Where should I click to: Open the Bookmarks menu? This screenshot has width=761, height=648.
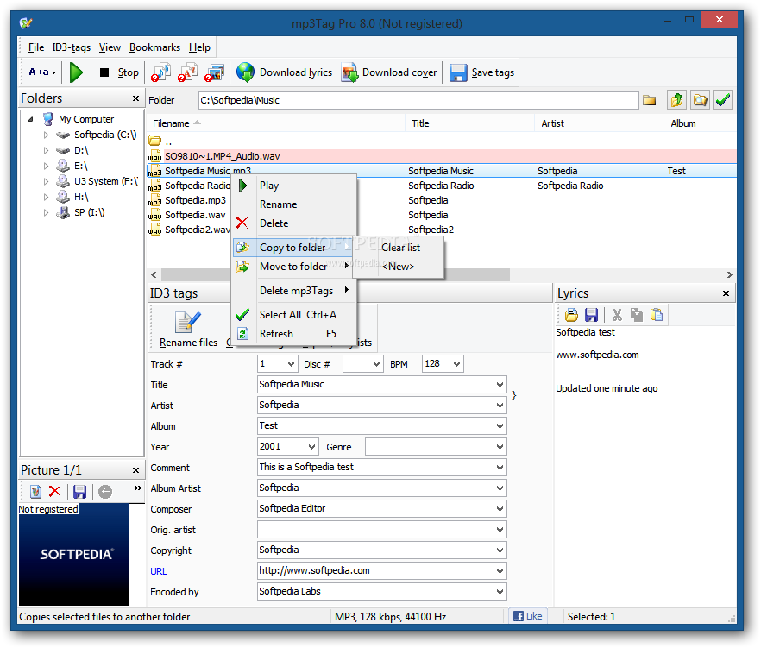(x=154, y=47)
